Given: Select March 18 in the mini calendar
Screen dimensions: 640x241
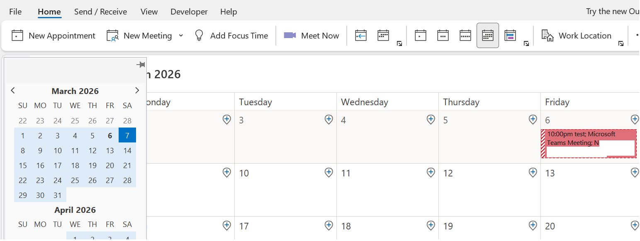Looking at the screenshot, I should tap(75, 165).
